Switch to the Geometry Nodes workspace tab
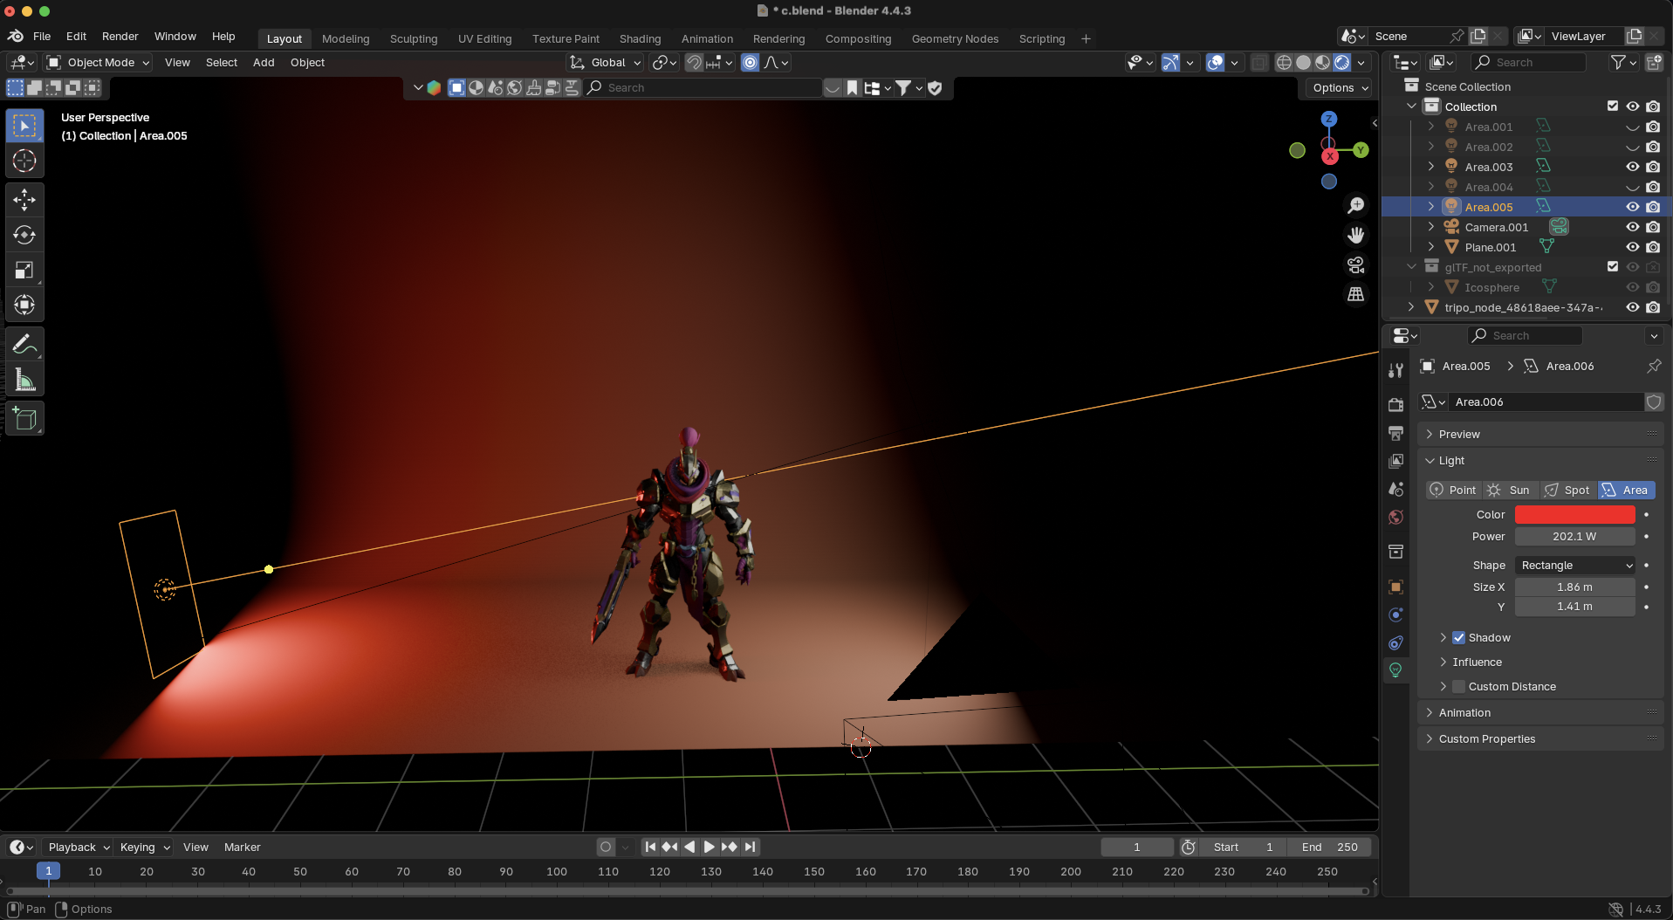The height and width of the screenshot is (920, 1673). click(x=955, y=38)
